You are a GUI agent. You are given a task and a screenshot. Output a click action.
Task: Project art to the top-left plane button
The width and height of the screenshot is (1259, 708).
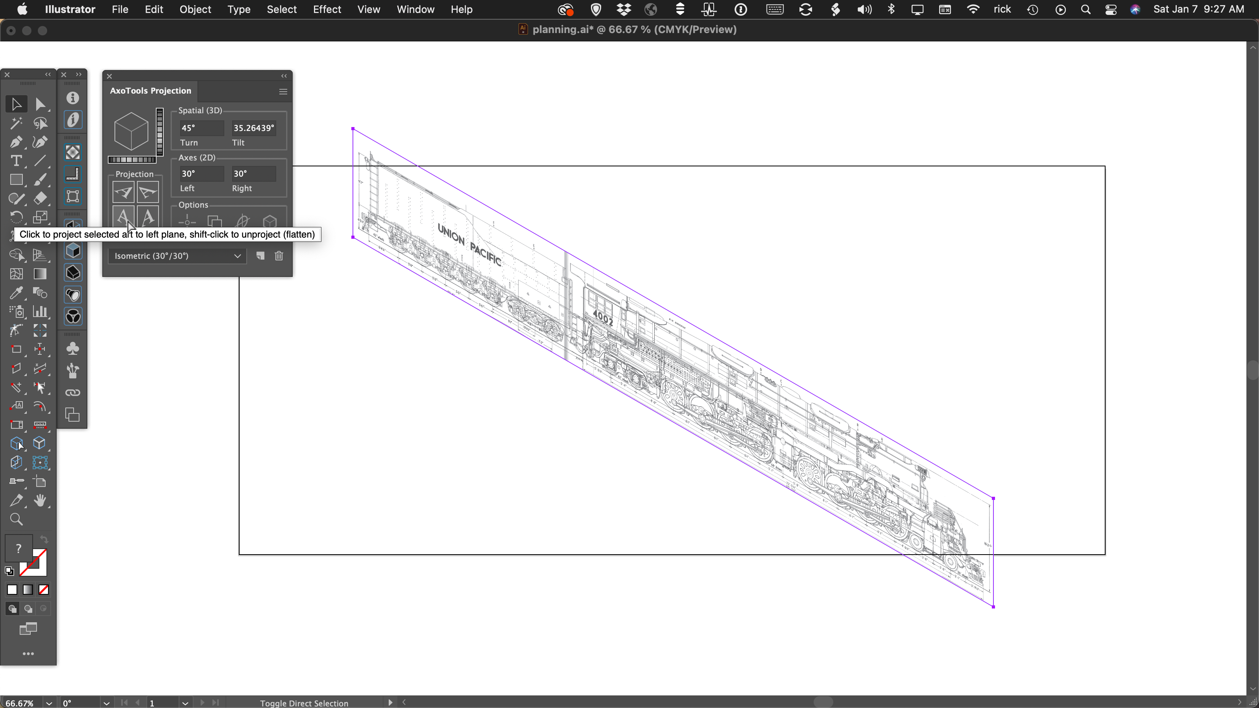[x=123, y=192]
